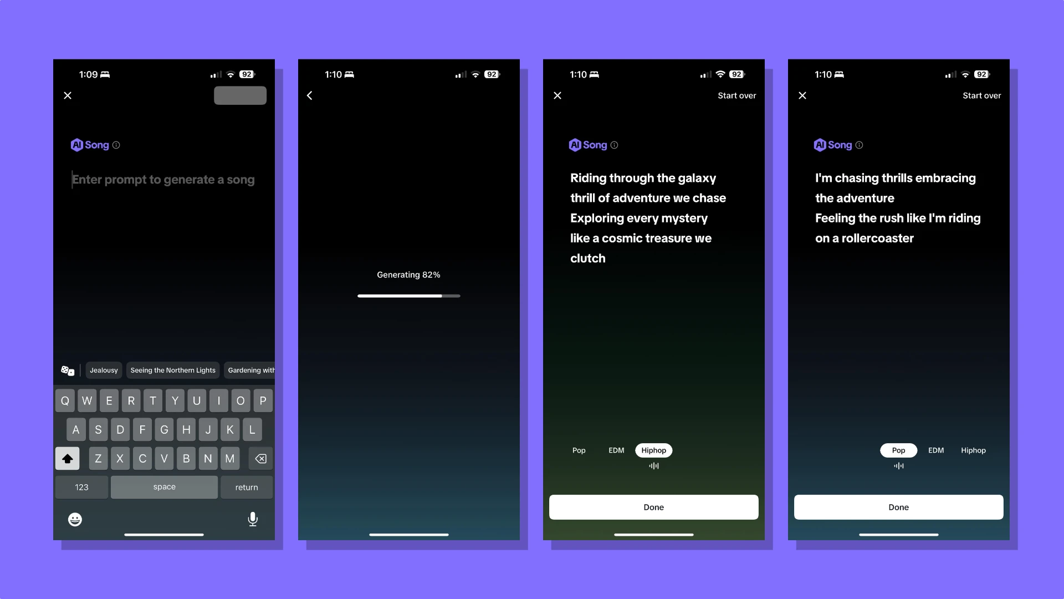Screen dimensions: 1064x599
Task: Expand the Jealousy prompt suggestion
Action: point(103,369)
